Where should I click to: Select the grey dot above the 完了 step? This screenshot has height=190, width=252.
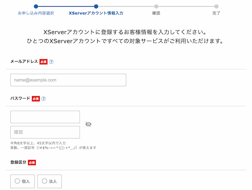click(x=216, y=7)
